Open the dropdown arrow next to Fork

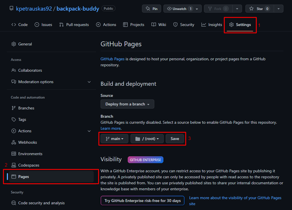click(237, 9)
